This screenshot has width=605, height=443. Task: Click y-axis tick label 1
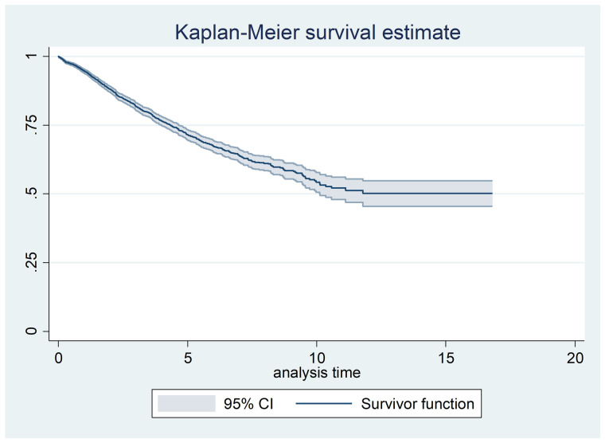pyautogui.click(x=31, y=57)
